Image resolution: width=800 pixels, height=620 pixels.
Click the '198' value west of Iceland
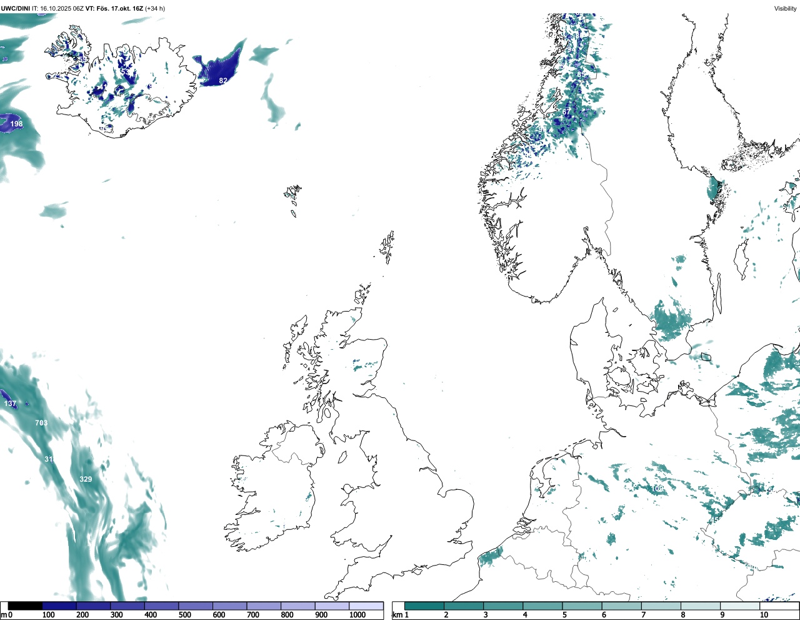point(16,124)
